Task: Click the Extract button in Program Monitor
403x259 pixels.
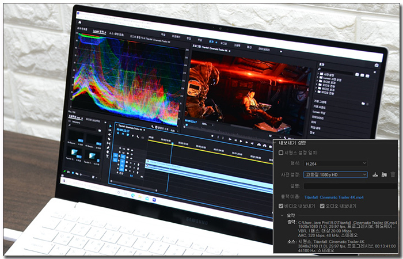Action: pyautogui.click(x=264, y=146)
